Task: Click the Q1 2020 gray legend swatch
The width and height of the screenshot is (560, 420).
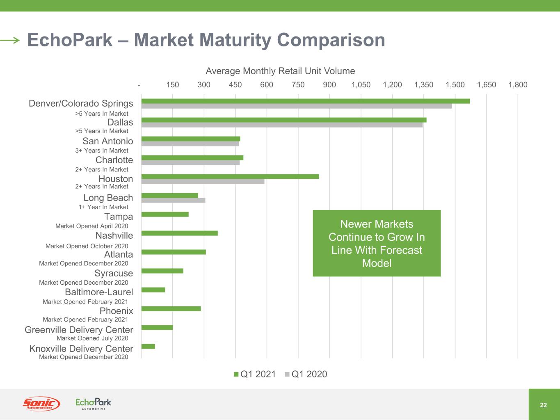Action: [x=287, y=374]
